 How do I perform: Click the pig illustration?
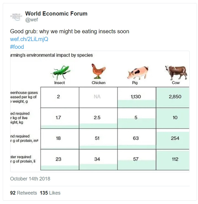point(138,73)
